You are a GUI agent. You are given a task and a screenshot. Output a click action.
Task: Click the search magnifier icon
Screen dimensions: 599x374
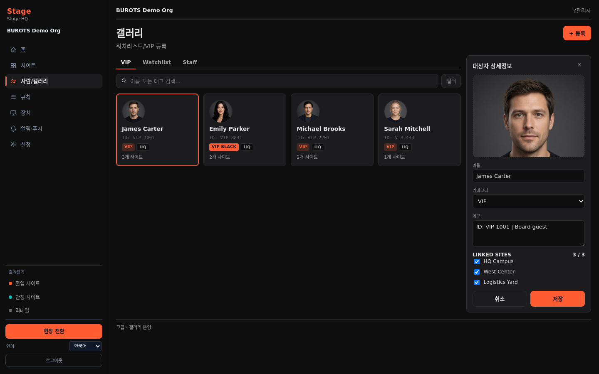tap(124, 81)
